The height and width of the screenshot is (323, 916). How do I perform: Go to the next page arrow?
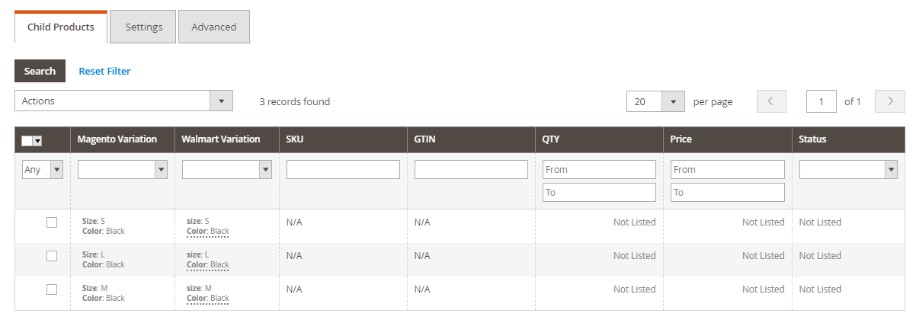pos(890,101)
